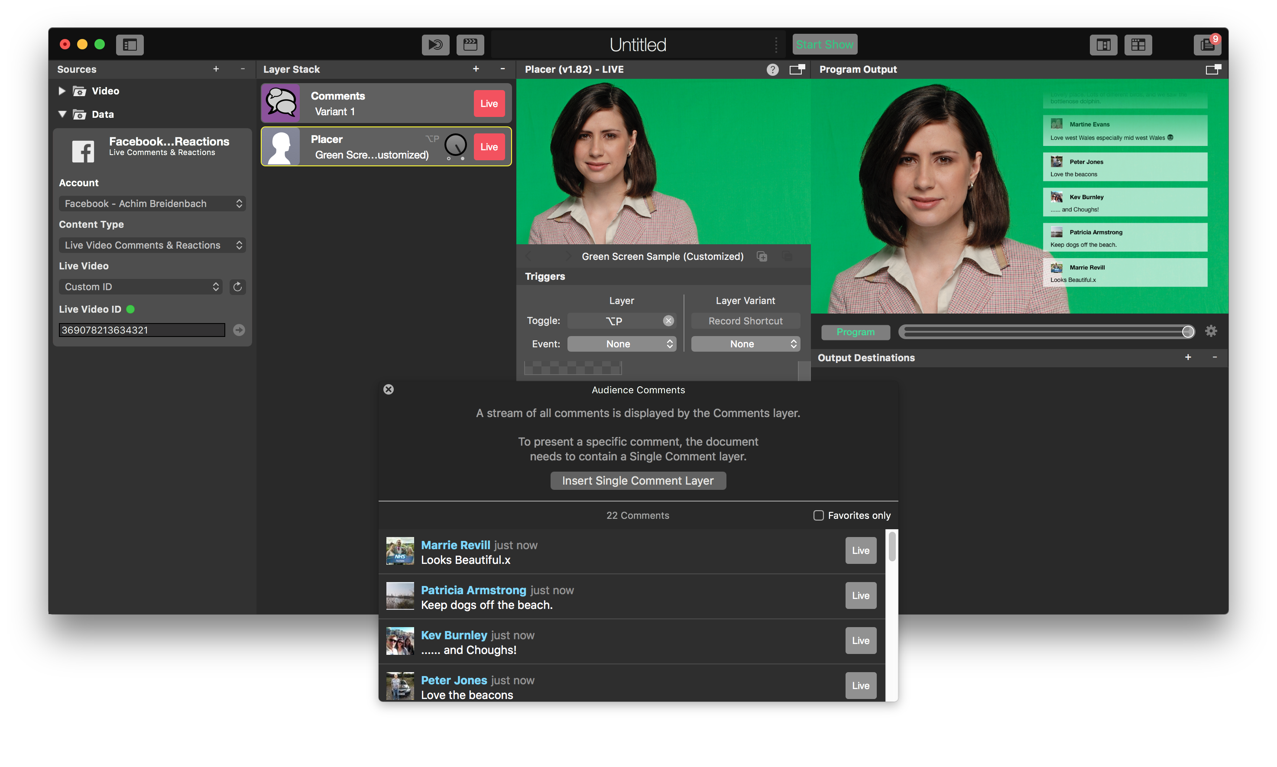1277x767 pixels.
Task: Enable the Favorites only checkbox
Action: coord(818,515)
